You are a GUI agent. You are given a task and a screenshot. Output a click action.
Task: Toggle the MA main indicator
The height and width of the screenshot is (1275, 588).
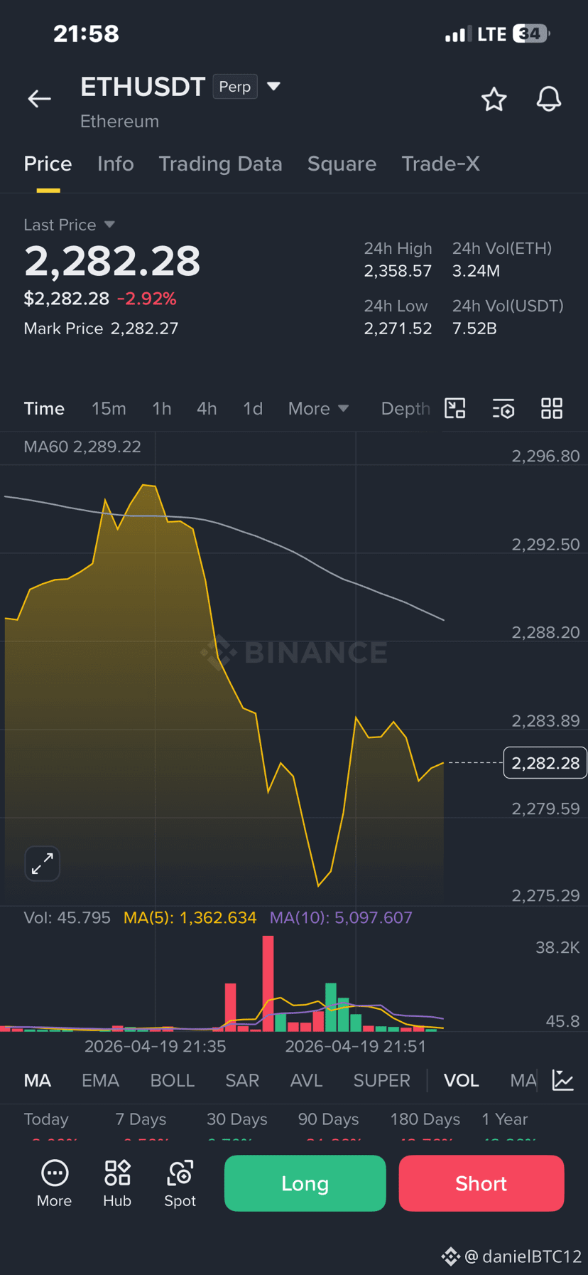coord(38,1081)
